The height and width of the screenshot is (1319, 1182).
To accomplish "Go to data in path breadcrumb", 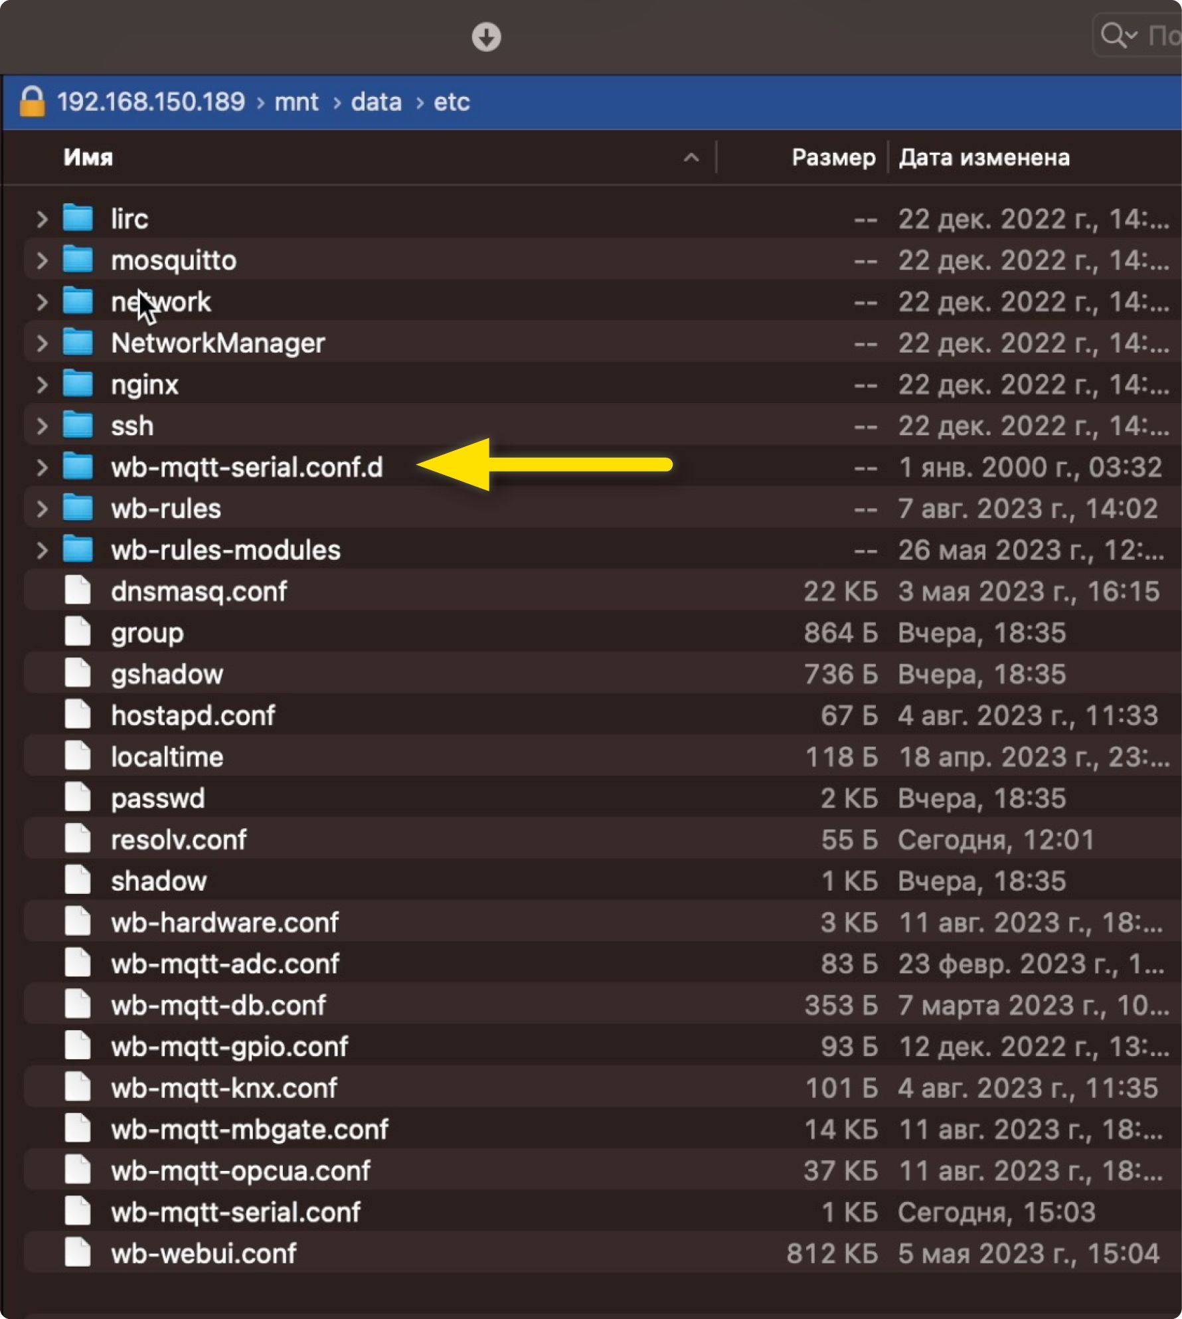I will coord(376,102).
